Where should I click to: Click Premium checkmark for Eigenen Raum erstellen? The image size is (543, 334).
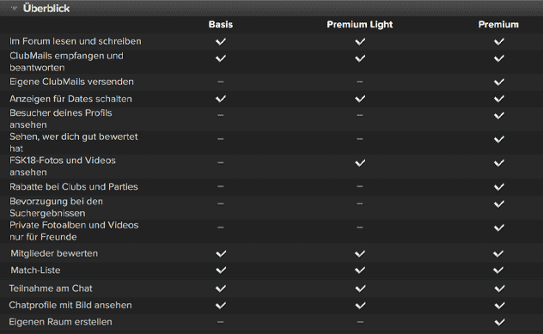click(499, 322)
